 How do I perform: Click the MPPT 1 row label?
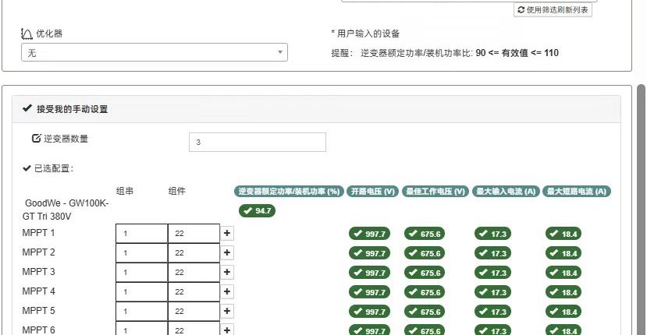[38, 233]
